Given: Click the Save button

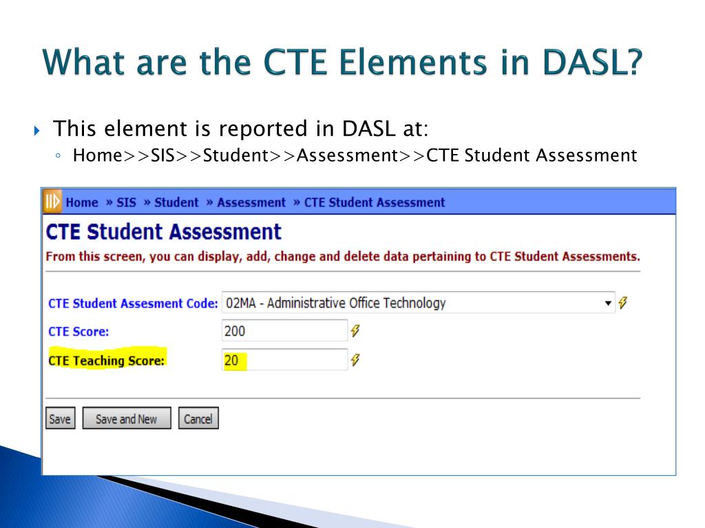Looking at the screenshot, I should (x=61, y=419).
